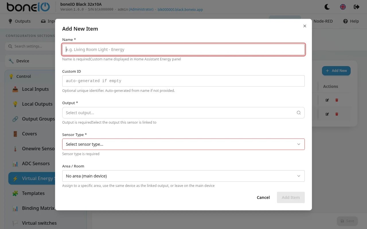Click the Help question mark icon
367x229 pixels.
(x=345, y=21)
